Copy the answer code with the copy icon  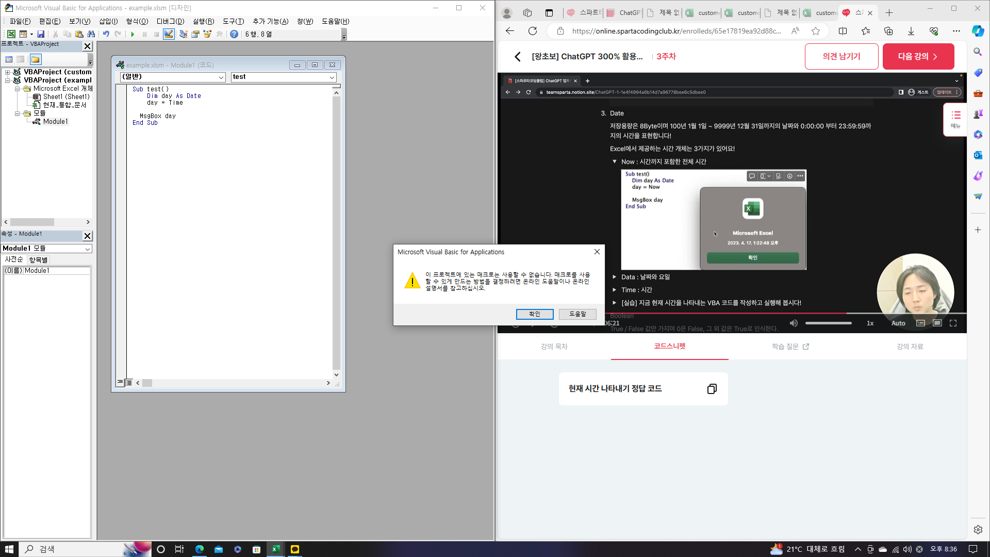point(712,389)
